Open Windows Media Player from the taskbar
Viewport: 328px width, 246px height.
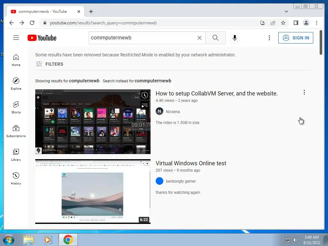48,240
